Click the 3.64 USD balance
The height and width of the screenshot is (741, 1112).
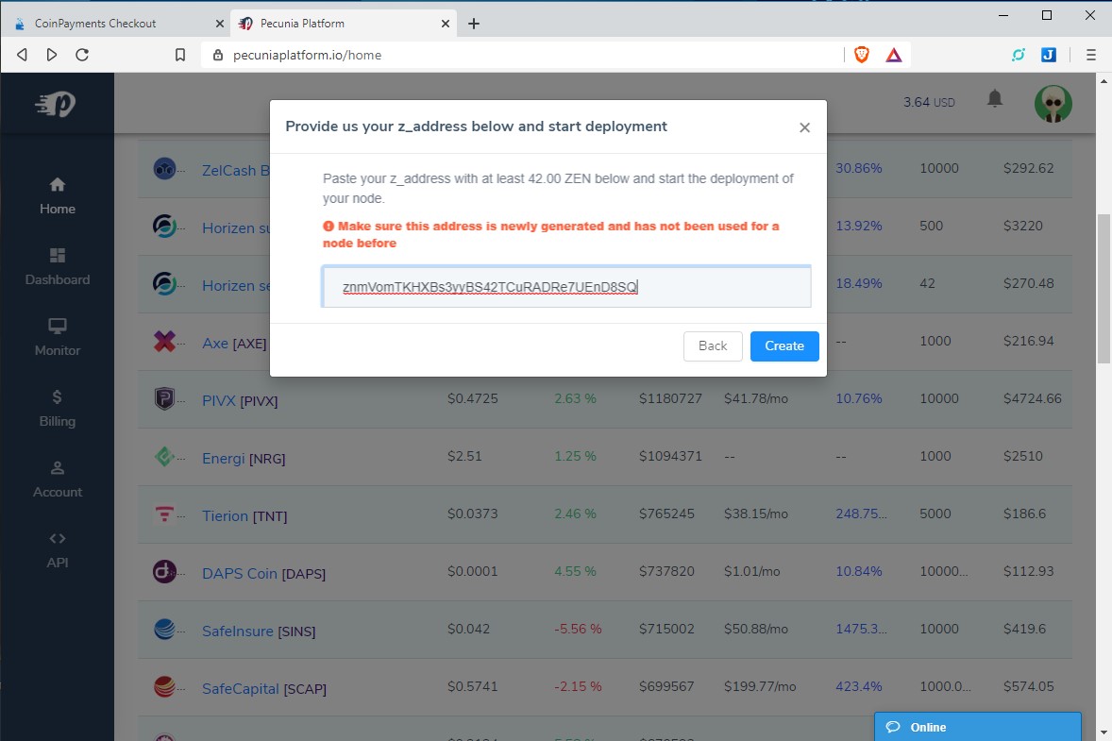coord(929,102)
